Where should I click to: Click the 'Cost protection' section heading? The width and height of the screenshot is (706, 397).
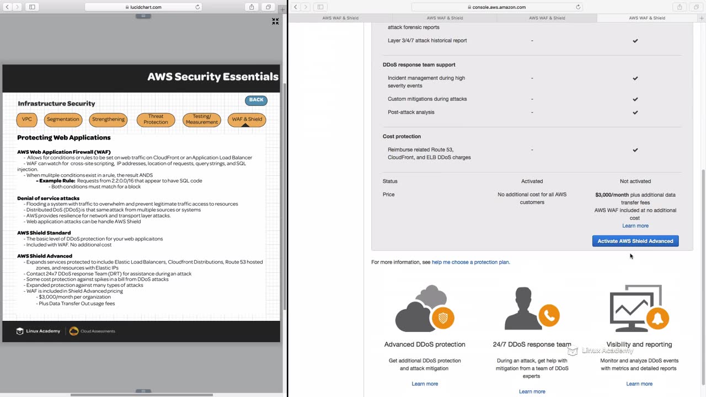[x=402, y=136]
